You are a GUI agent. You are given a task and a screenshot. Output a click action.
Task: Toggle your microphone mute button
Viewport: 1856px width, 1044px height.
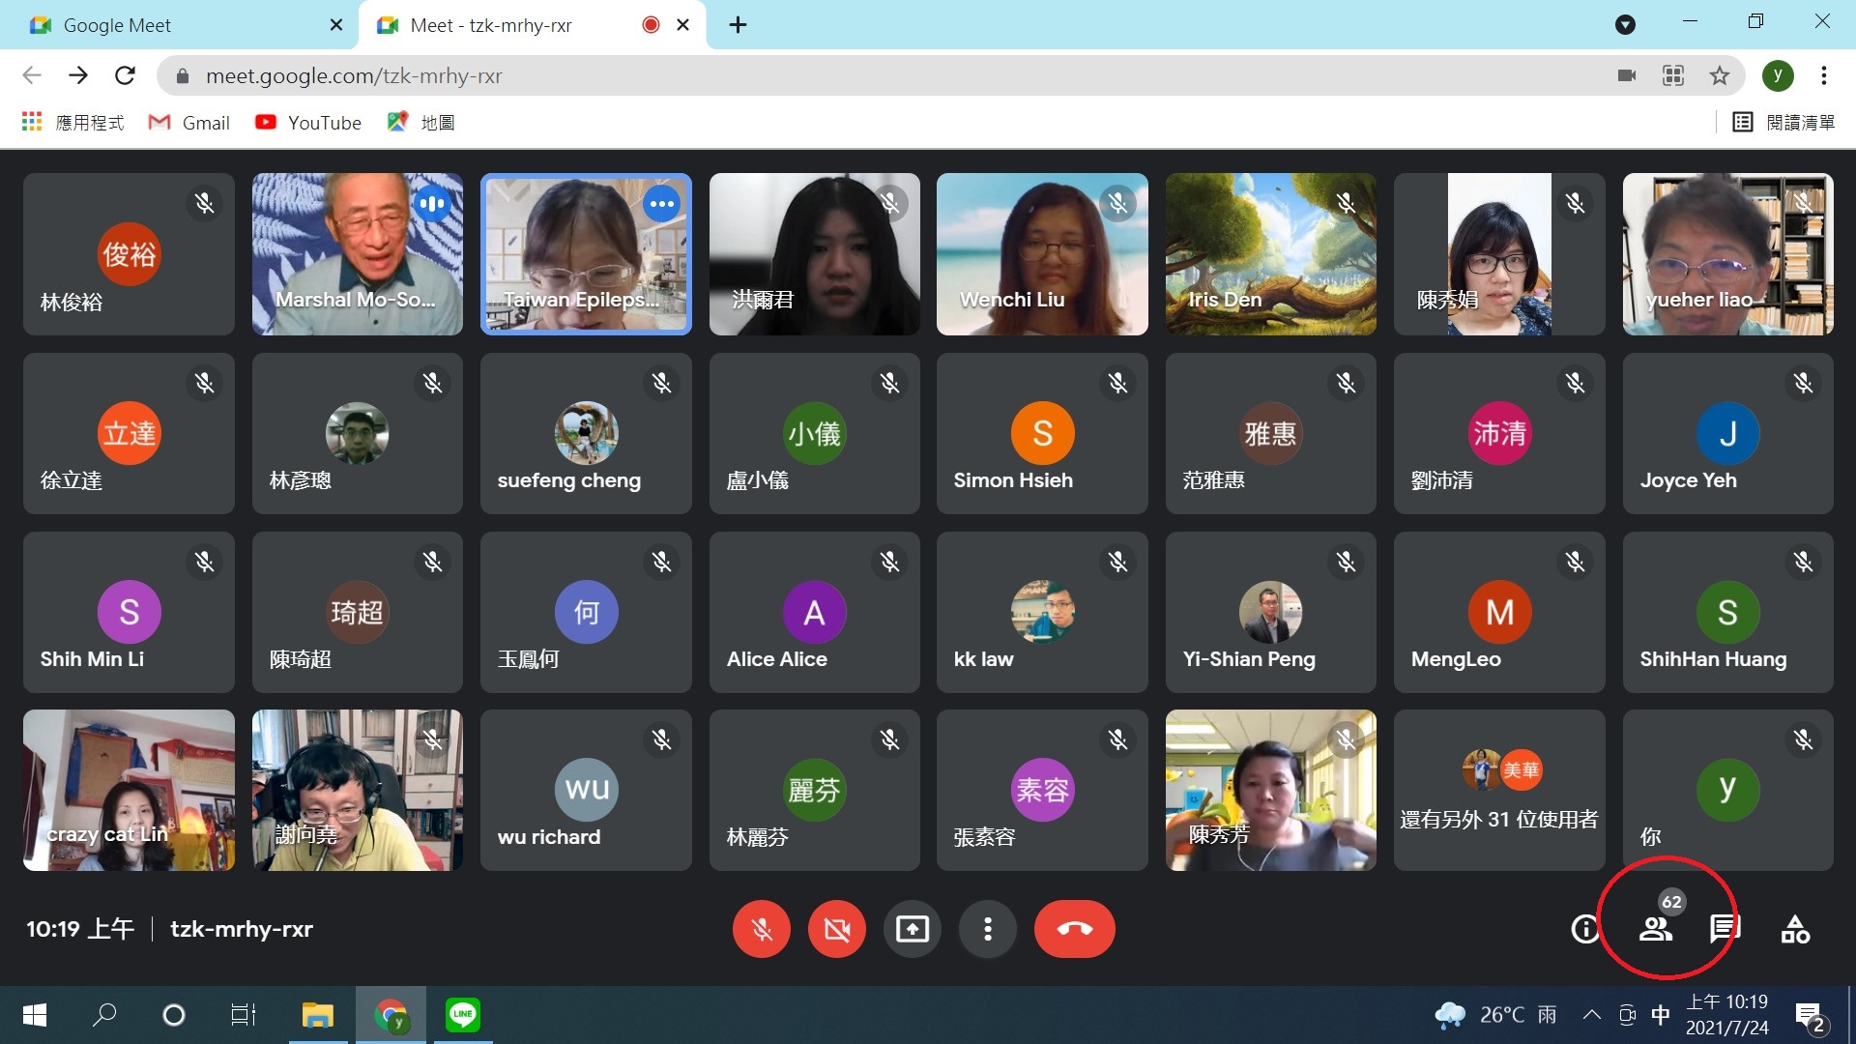(x=762, y=929)
